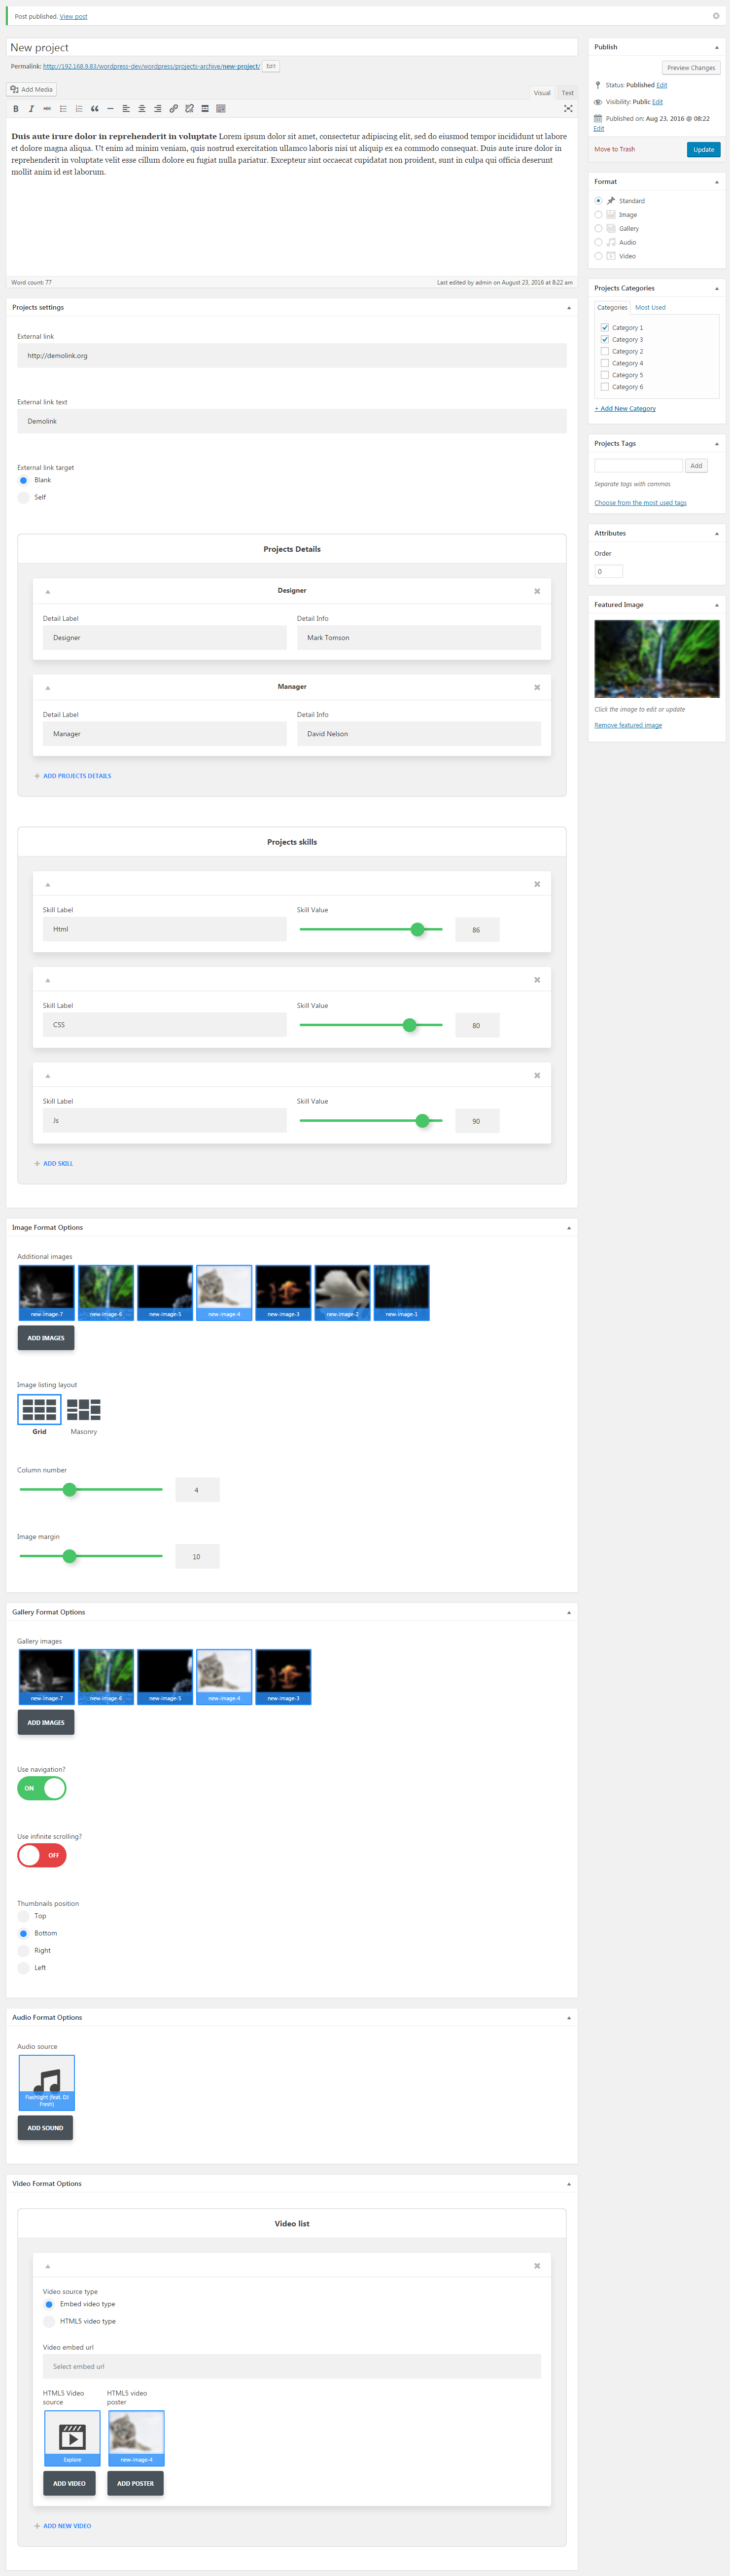Collapse the Gallery Format Options panel

click(x=569, y=1612)
